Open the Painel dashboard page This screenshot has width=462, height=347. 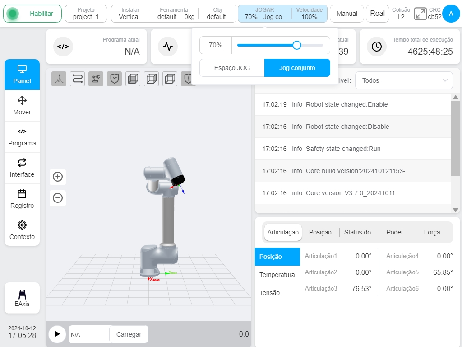point(22,75)
